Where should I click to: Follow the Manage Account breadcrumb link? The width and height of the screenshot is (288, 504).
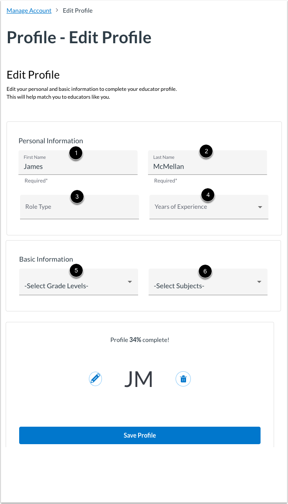coord(29,10)
